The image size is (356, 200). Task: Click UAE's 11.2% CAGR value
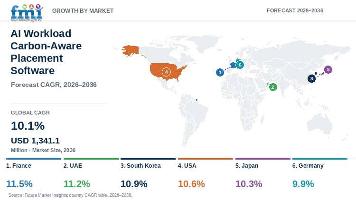(77, 184)
